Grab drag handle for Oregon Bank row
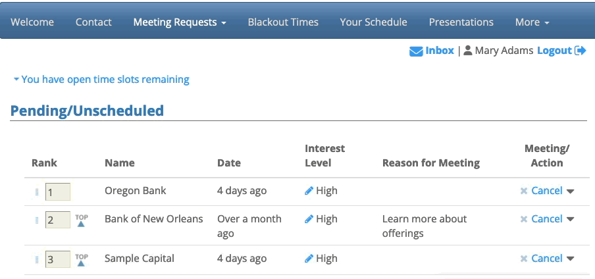Screen dimensions: 595x279 pyautogui.click(x=37, y=192)
